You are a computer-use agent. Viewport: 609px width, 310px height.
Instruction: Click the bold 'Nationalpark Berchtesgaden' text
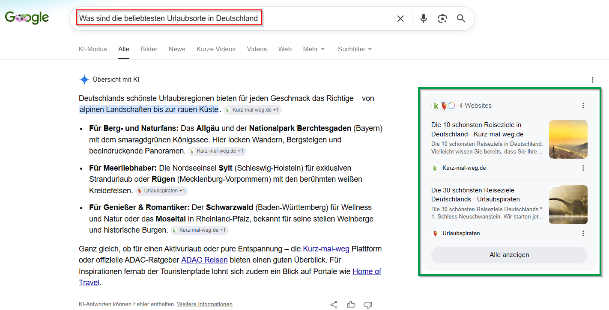coord(300,128)
